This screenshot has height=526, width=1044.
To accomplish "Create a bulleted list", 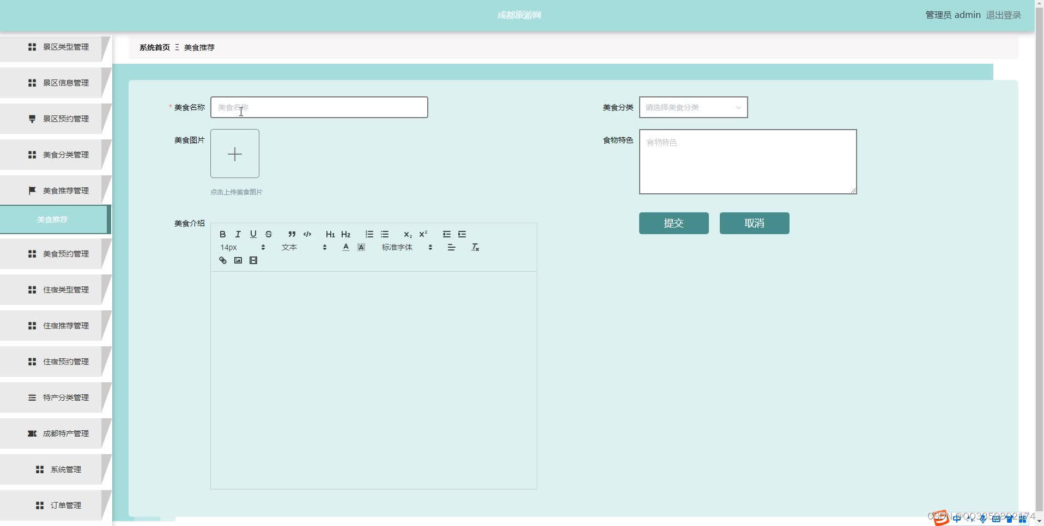I will [384, 234].
